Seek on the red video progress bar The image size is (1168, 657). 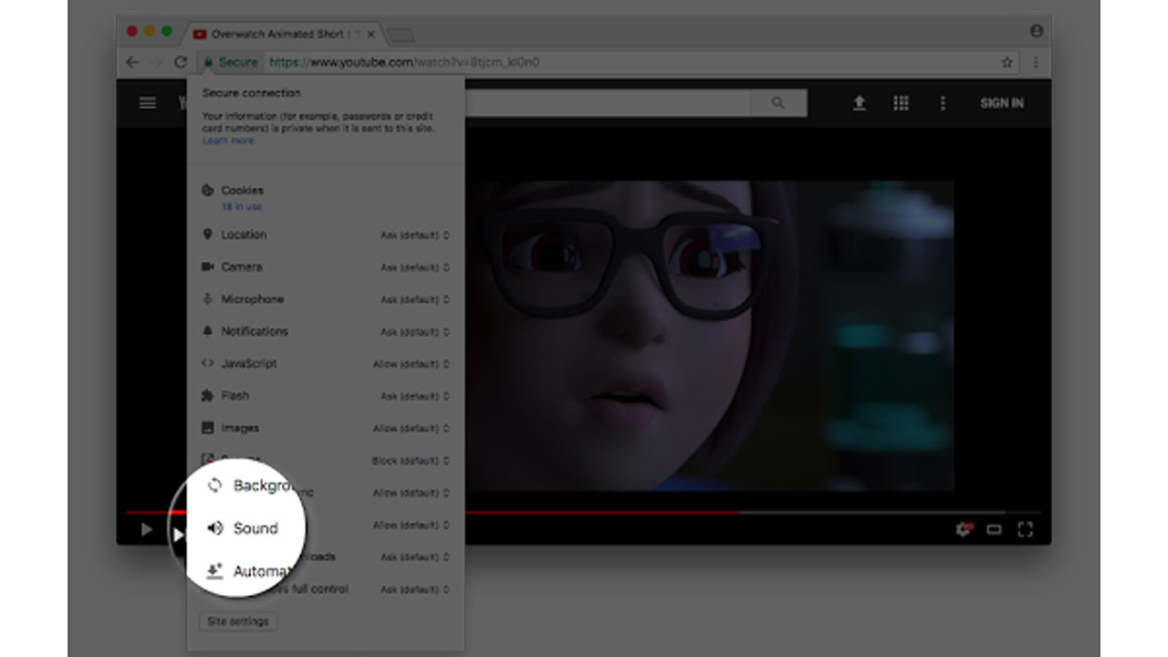coord(433,512)
